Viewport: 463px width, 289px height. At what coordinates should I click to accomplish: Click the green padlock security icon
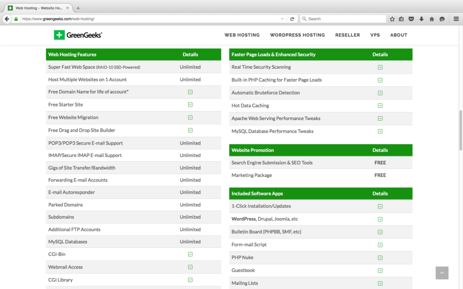16,19
